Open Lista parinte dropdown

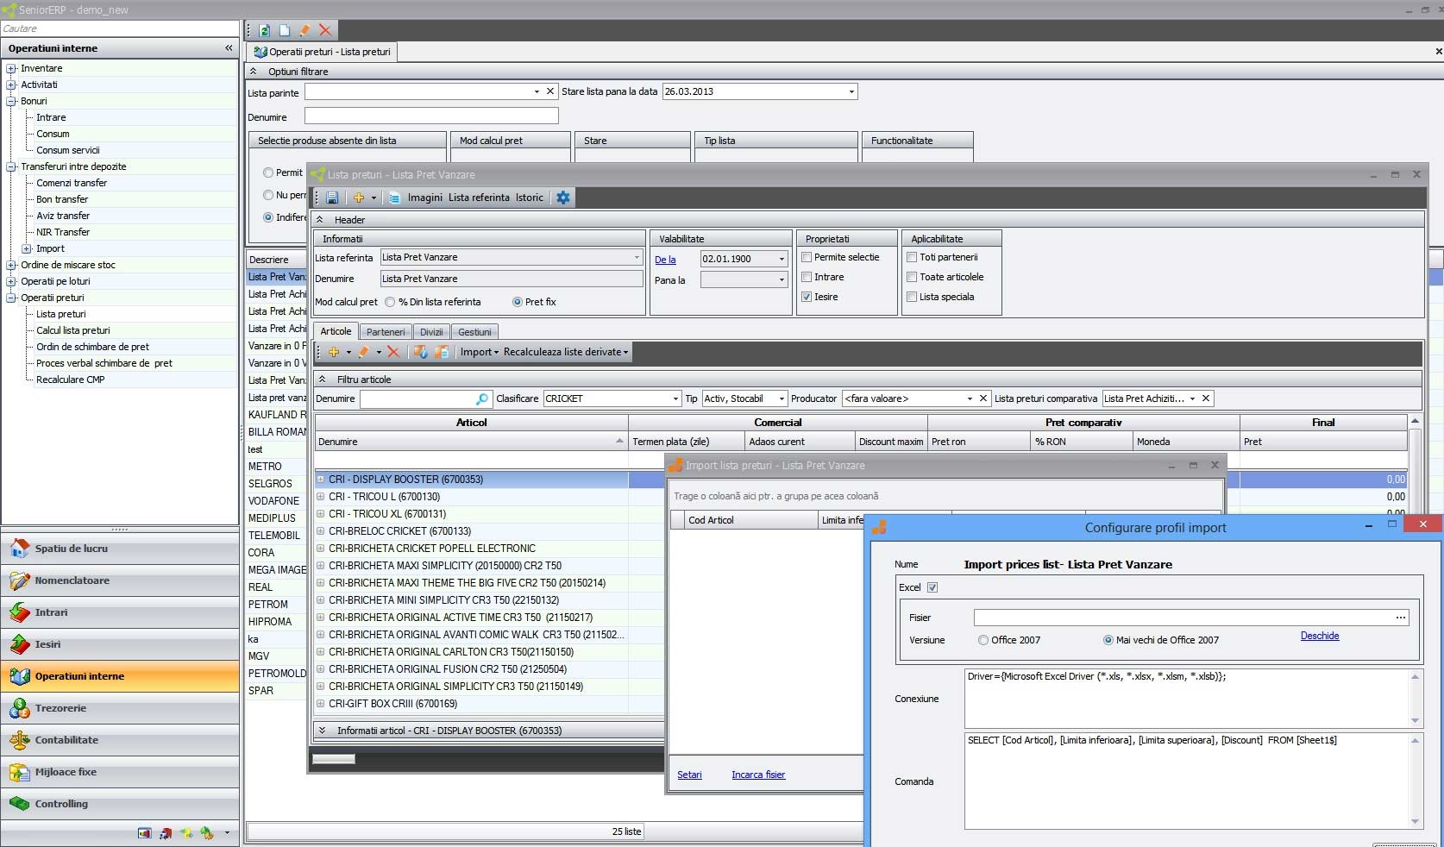(537, 91)
